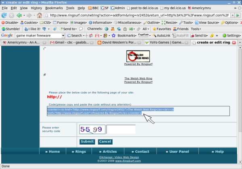Viewport: 242px width, 169px height.
Task: Open the Outline dropdown menu
Action: point(151,22)
